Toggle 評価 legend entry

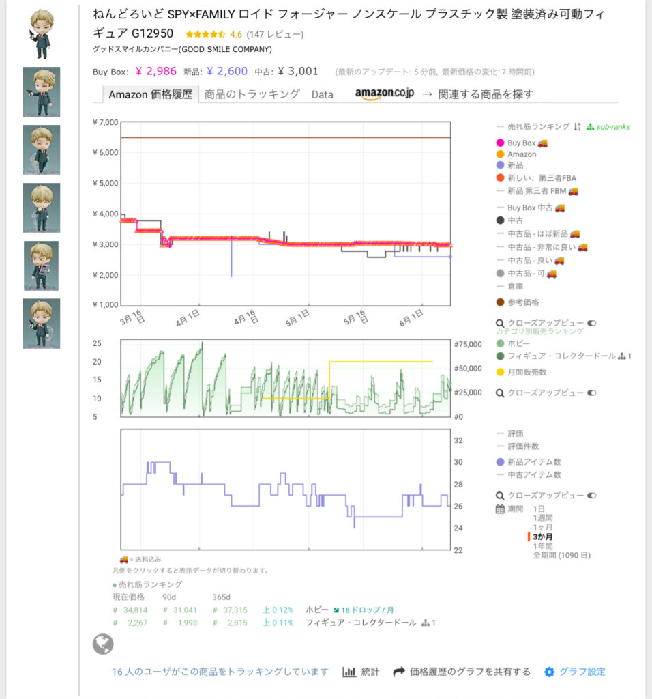[x=510, y=433]
